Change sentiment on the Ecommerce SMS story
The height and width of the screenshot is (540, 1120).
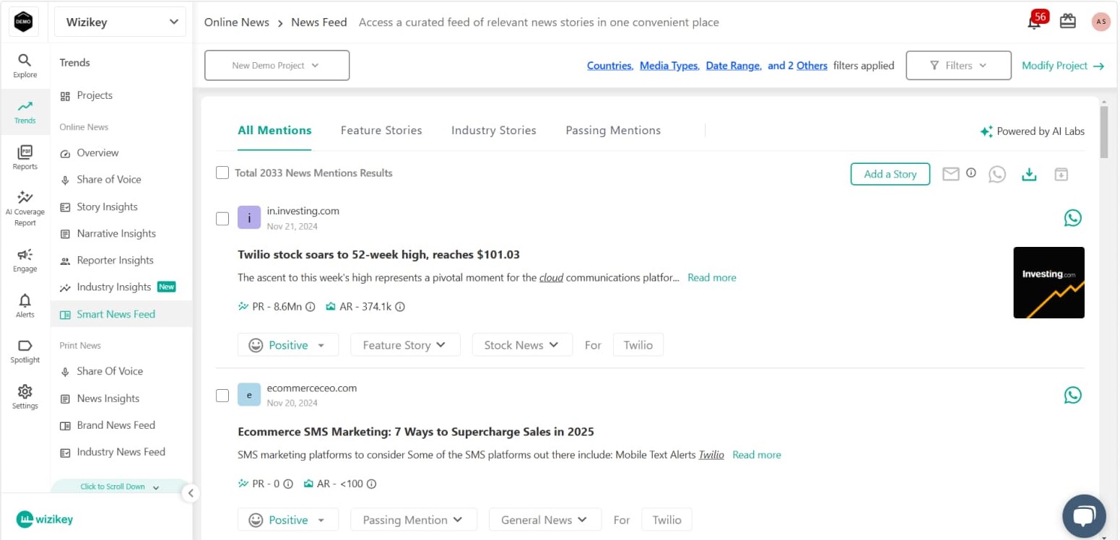(287, 520)
